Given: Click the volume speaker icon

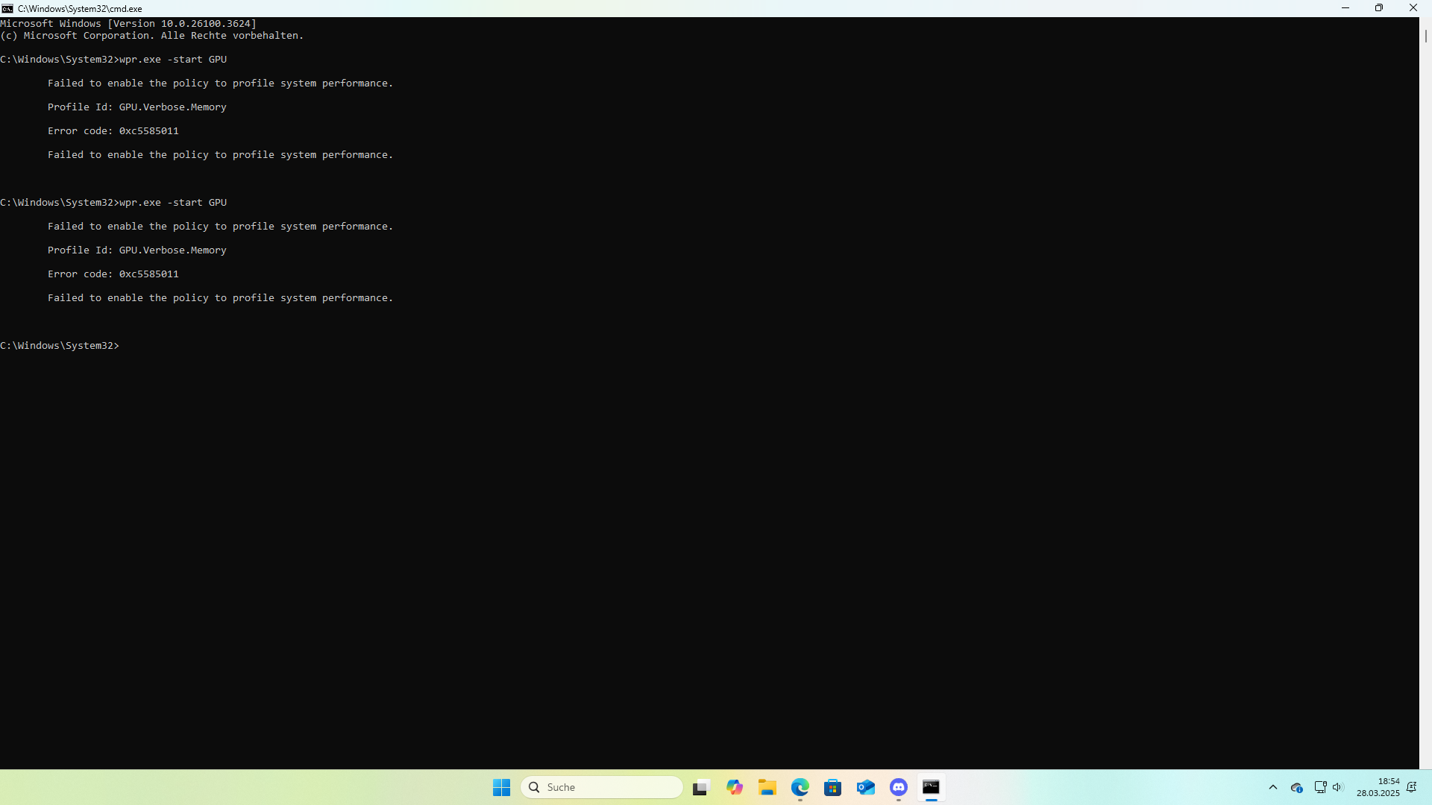Looking at the screenshot, I should 1337,787.
